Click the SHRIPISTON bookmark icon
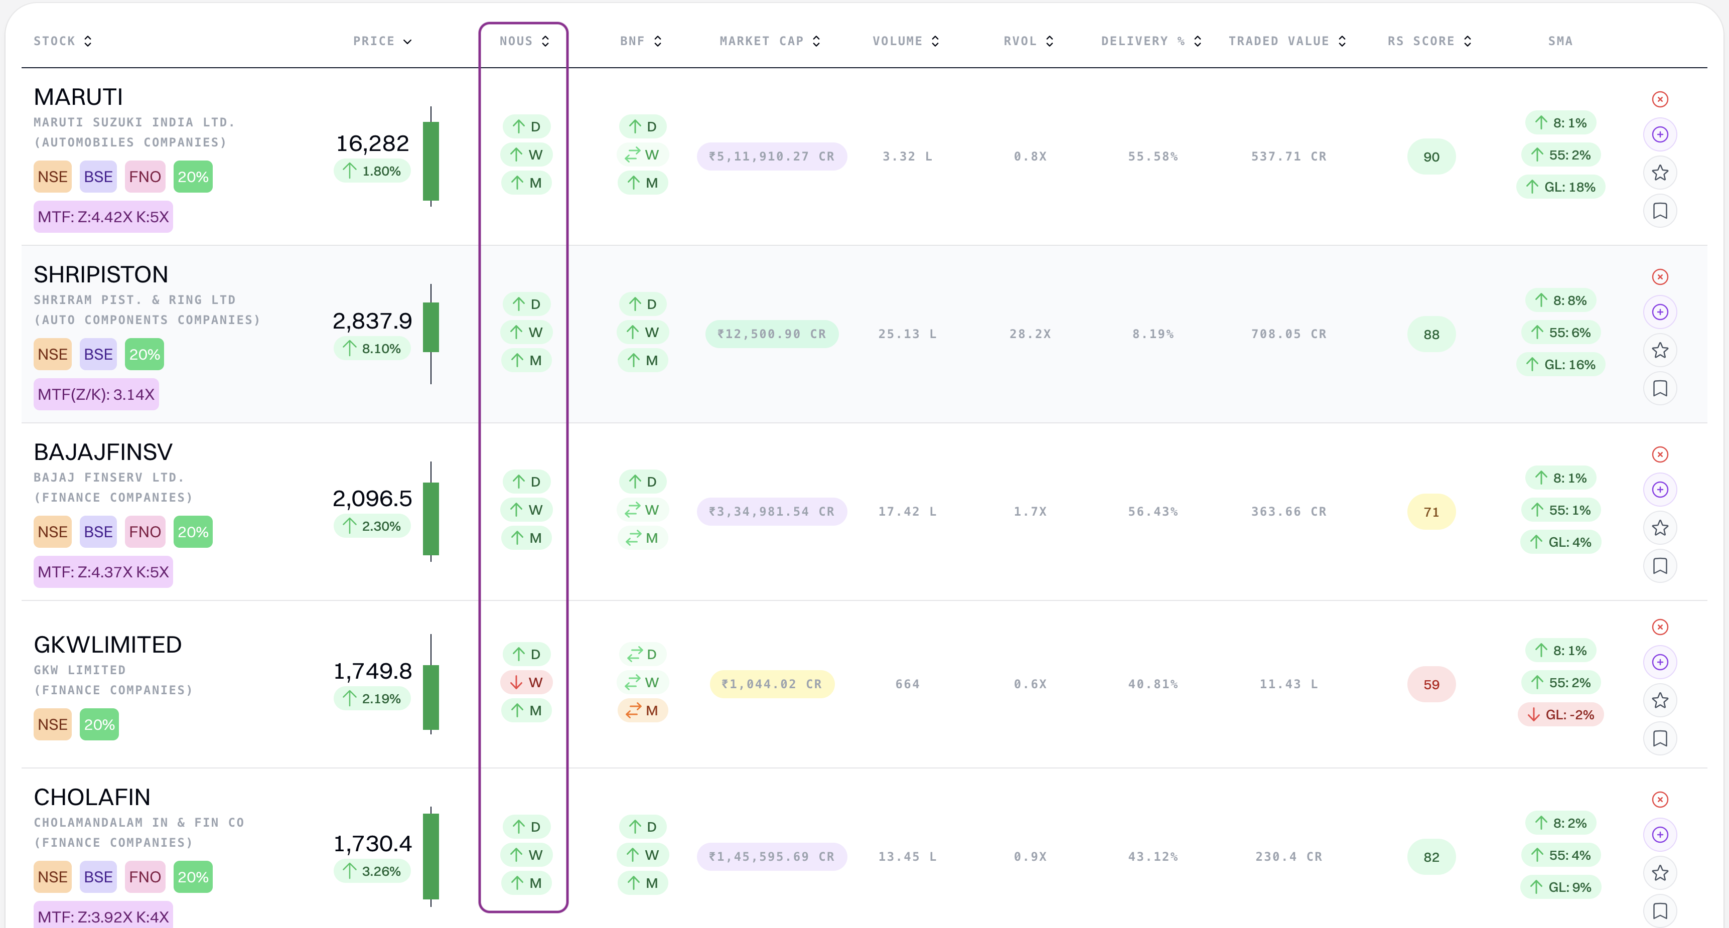This screenshot has width=1729, height=928. coord(1659,389)
